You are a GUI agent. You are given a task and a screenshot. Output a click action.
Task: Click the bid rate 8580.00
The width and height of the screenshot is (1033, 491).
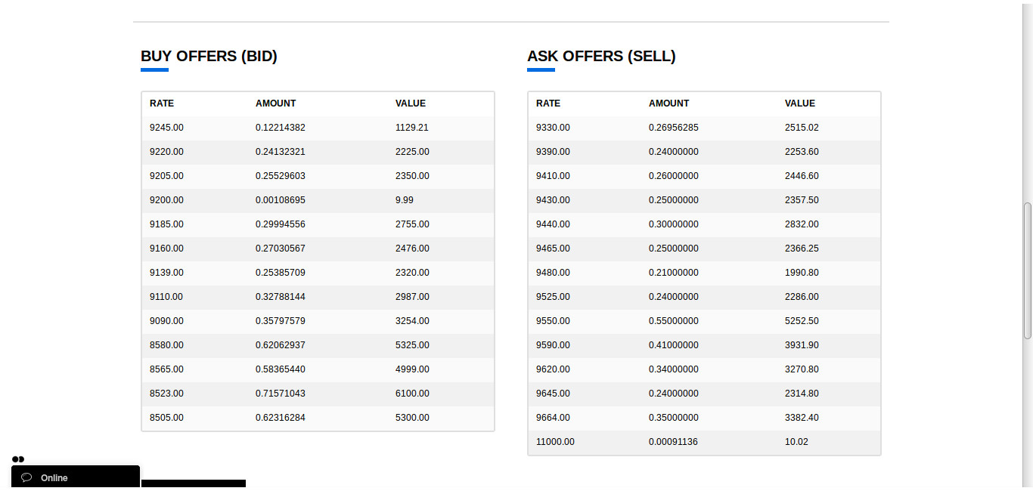tap(166, 345)
